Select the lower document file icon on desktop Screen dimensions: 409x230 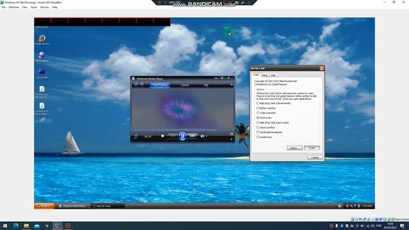[x=42, y=109]
